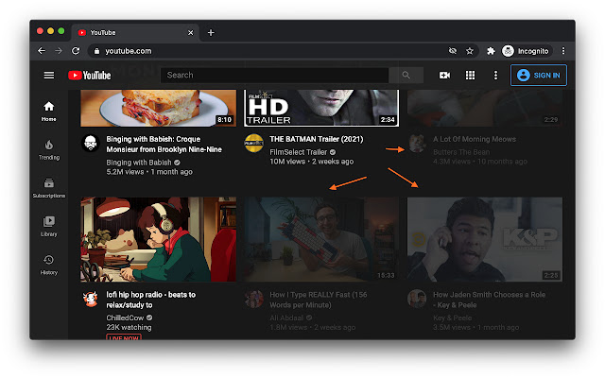Click the browser forward arrow

59,50
